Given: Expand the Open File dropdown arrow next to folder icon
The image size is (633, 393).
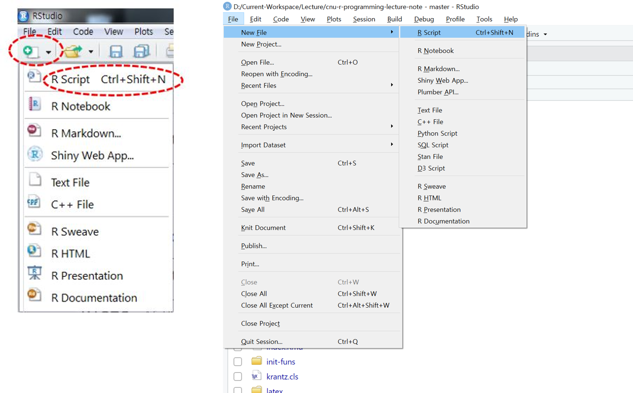Looking at the screenshot, I should [91, 52].
